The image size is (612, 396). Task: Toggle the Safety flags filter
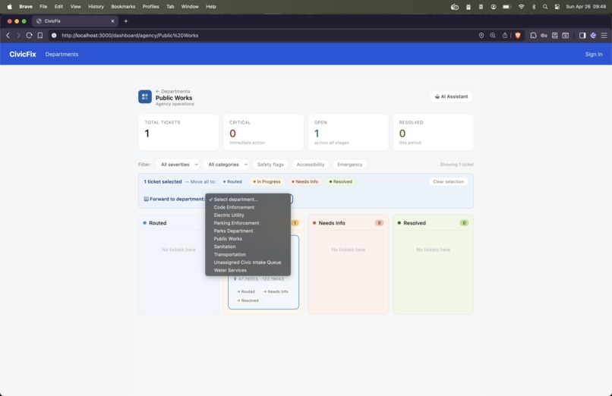(x=270, y=165)
